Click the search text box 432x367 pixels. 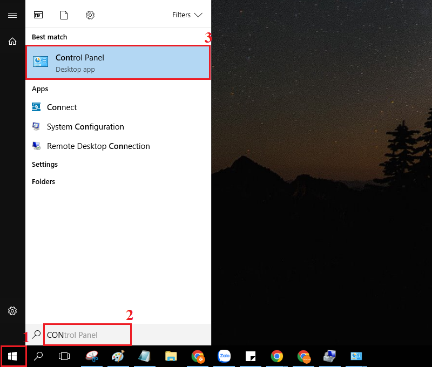click(x=87, y=335)
